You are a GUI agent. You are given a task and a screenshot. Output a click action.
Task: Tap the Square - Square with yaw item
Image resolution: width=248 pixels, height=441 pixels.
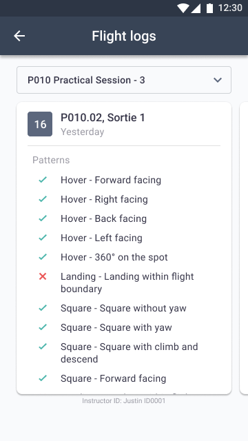pyautogui.click(x=116, y=327)
